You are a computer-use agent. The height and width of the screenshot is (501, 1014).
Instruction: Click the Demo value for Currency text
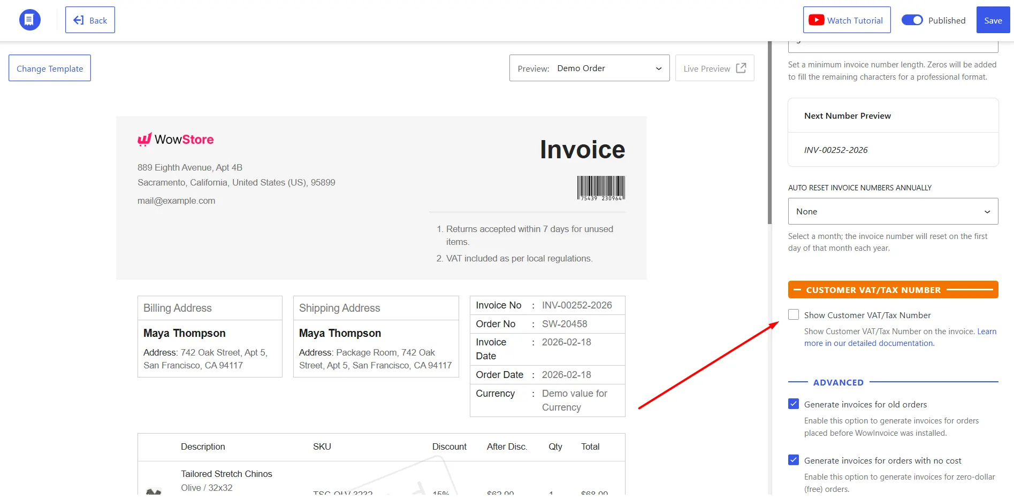575,400
